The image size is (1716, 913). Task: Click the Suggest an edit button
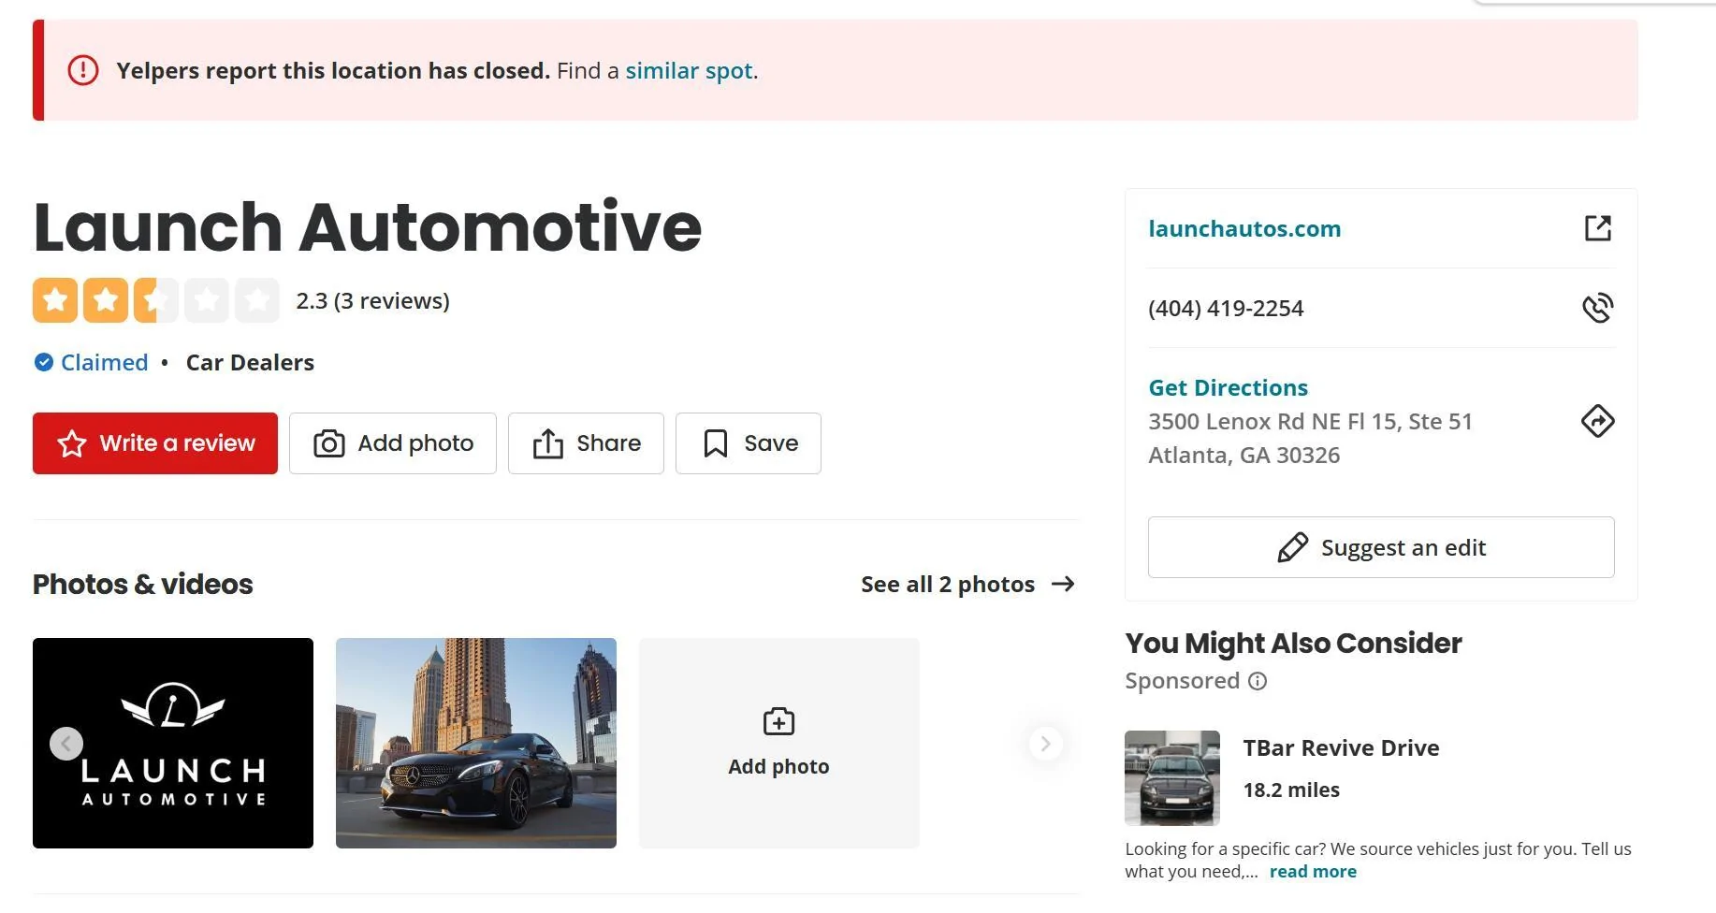click(1381, 547)
